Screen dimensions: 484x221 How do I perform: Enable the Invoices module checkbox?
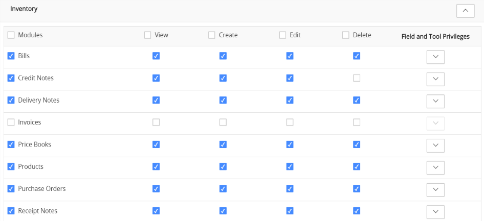pos(11,122)
